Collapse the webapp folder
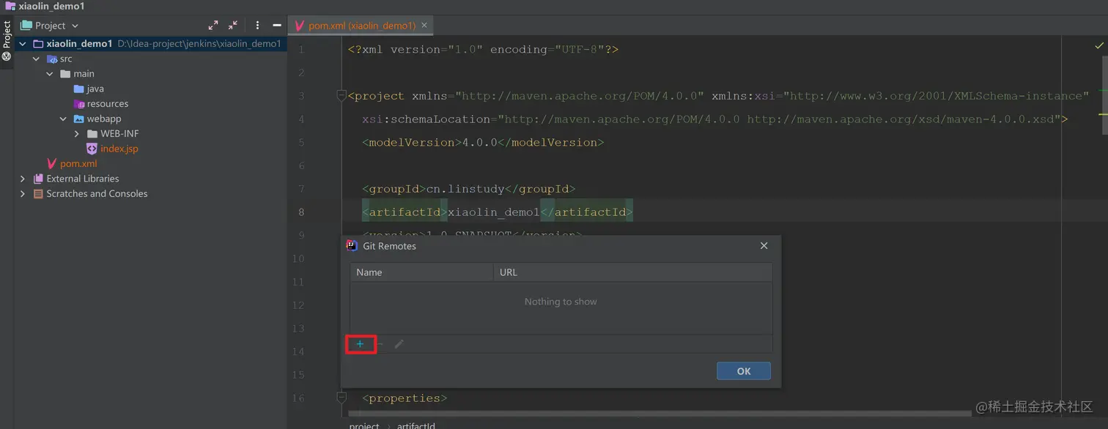Image resolution: width=1108 pixels, height=429 pixels. (x=63, y=119)
